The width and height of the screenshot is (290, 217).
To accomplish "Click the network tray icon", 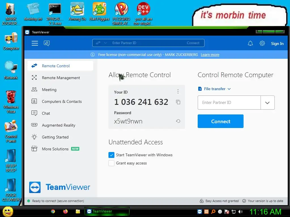I will 234,212.
